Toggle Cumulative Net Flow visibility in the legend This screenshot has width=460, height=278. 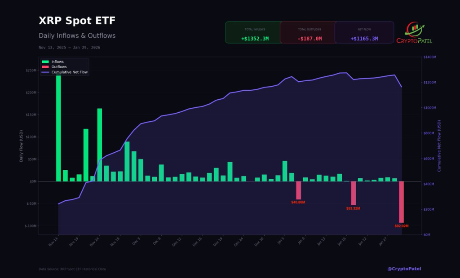click(x=70, y=72)
